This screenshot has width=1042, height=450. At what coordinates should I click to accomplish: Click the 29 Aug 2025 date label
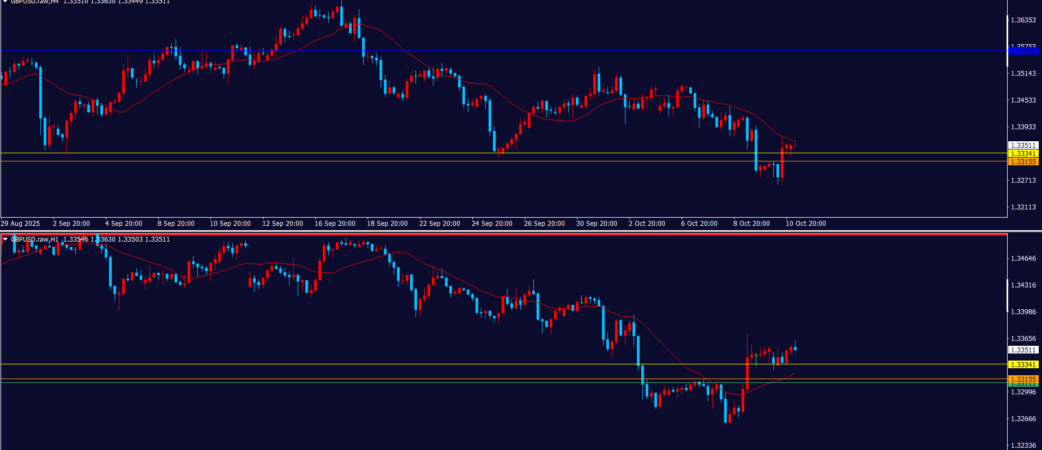click(x=20, y=224)
